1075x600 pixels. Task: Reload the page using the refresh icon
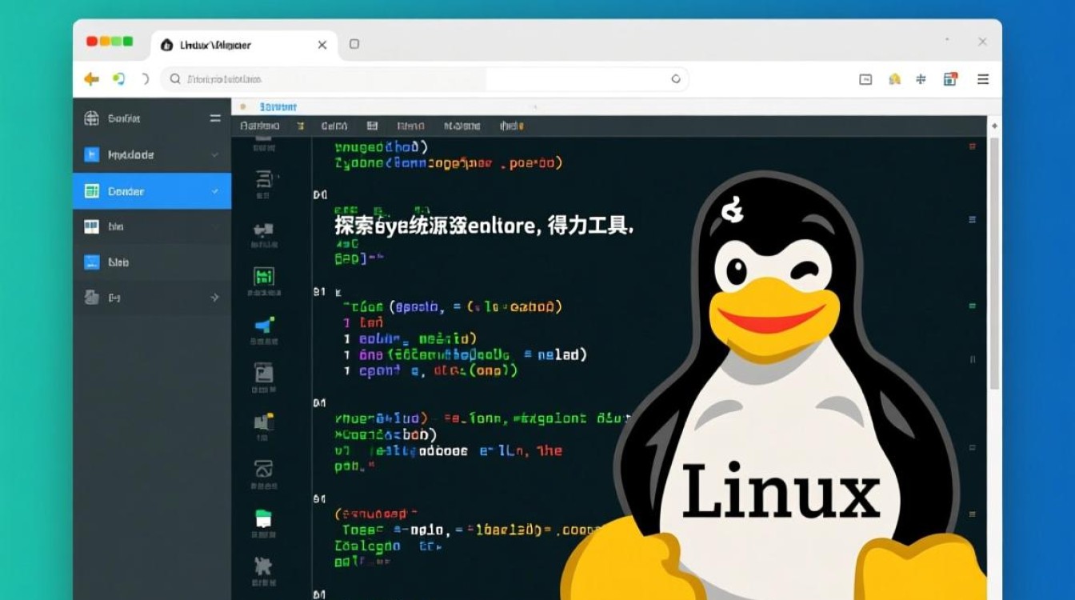point(120,78)
